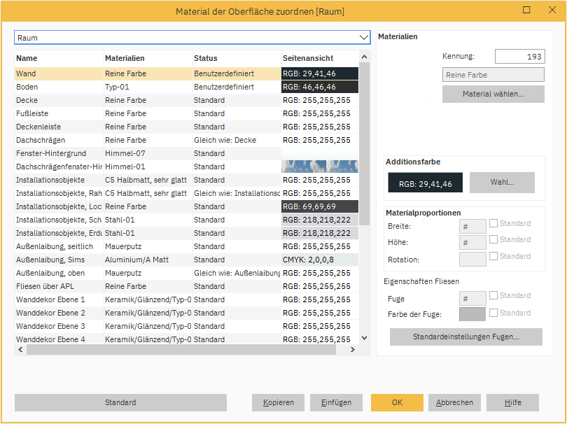
Task: Enable the Standard checkbox next to Breite
Action: (493, 224)
